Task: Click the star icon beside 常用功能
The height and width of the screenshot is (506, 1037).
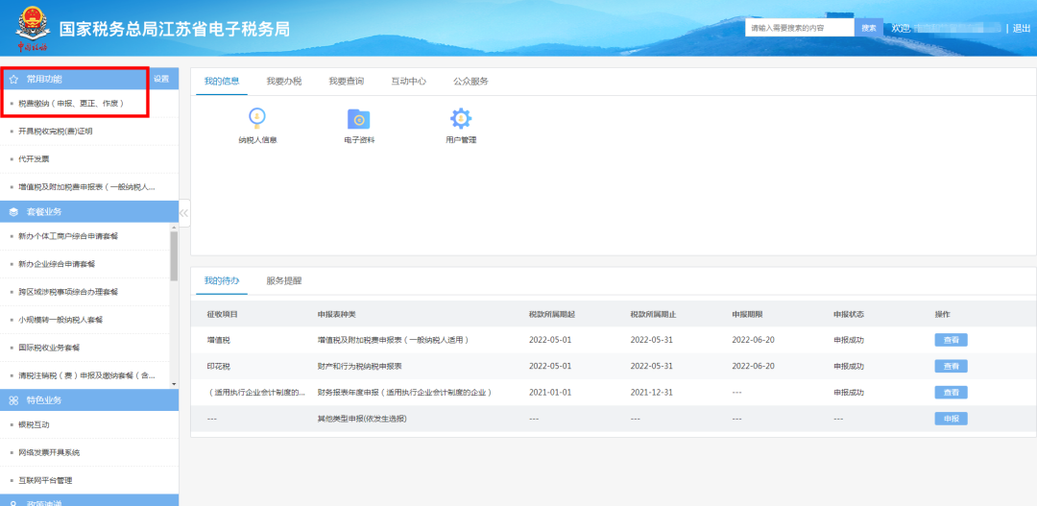Action: click(x=13, y=79)
